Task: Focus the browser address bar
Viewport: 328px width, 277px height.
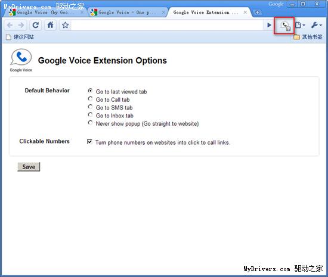Action: tap(168, 25)
